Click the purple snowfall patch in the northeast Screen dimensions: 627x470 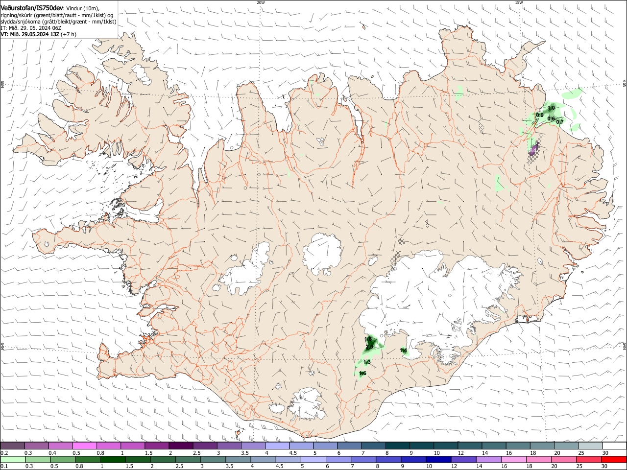tap(533, 148)
